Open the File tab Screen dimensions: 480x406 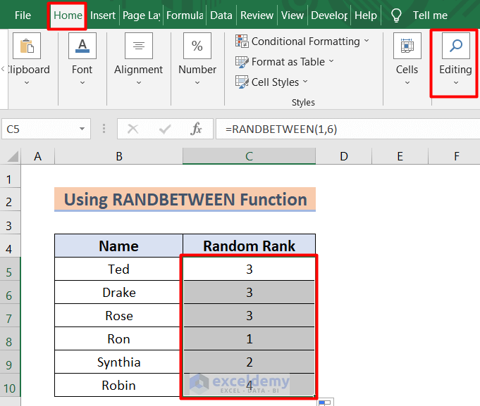23,15
